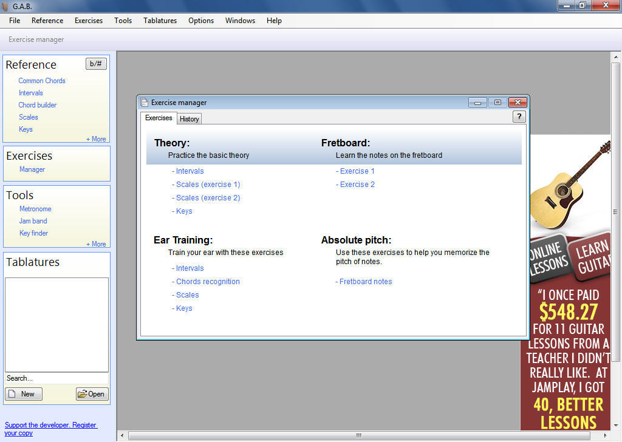This screenshot has height=442, width=622.
Task: Click the Open tablature button
Action: click(x=92, y=394)
